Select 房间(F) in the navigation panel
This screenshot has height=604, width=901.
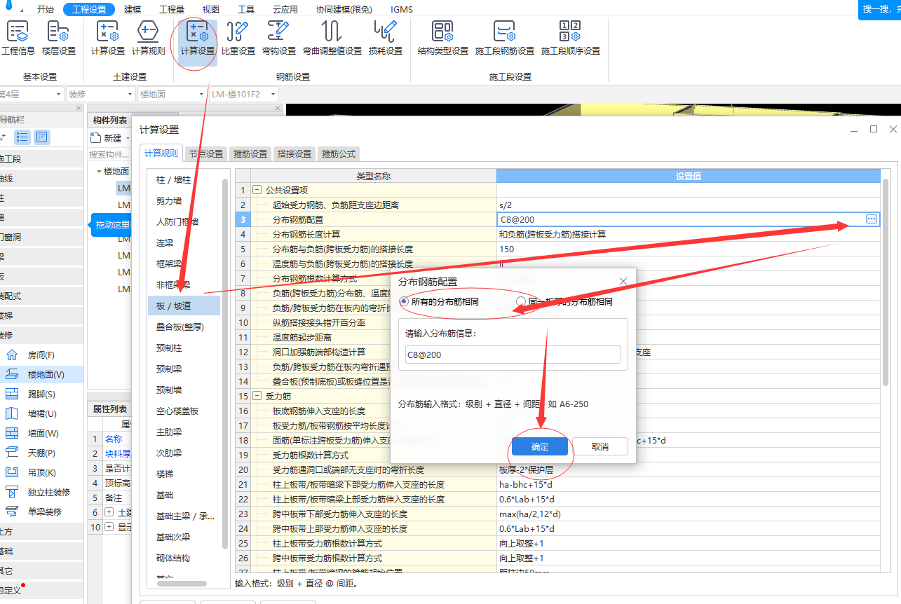tap(42, 355)
